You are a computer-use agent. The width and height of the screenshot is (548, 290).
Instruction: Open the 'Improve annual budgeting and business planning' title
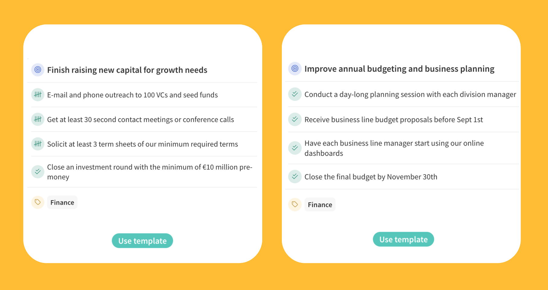pyautogui.click(x=399, y=69)
